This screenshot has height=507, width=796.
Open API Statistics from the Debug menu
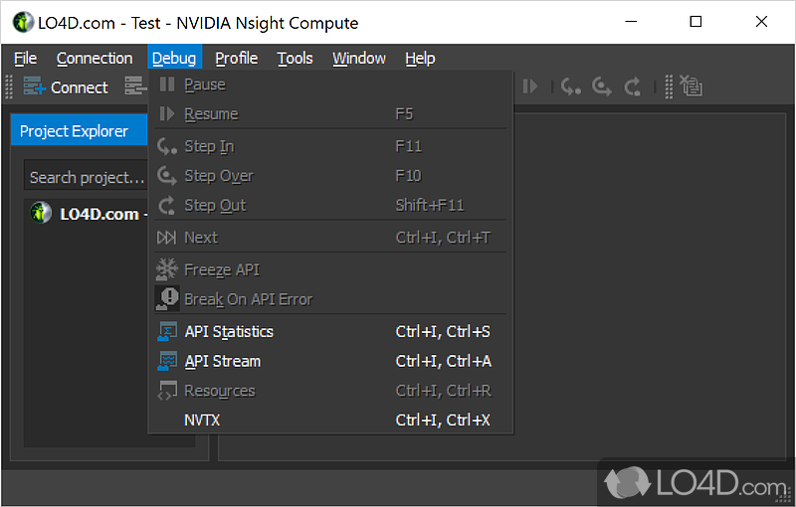click(x=229, y=332)
